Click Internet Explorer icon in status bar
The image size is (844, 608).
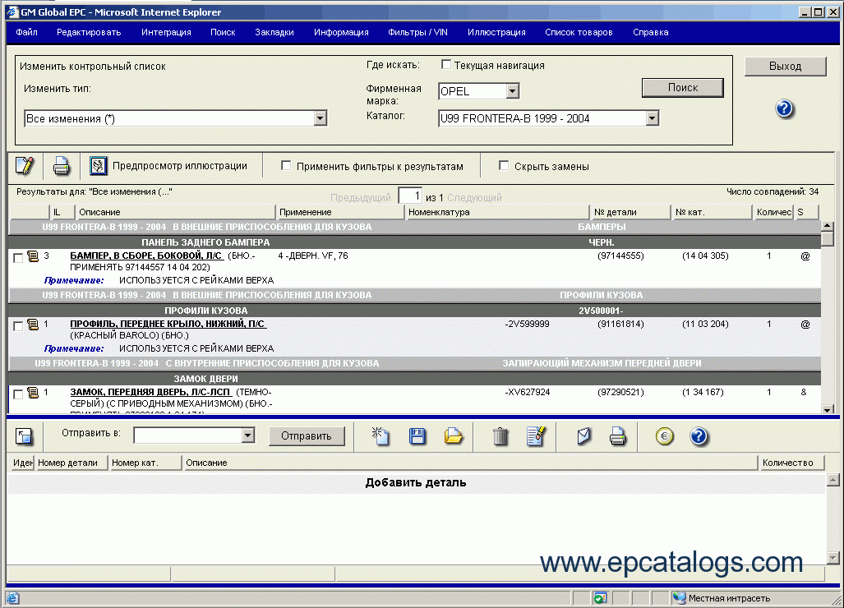(13, 598)
